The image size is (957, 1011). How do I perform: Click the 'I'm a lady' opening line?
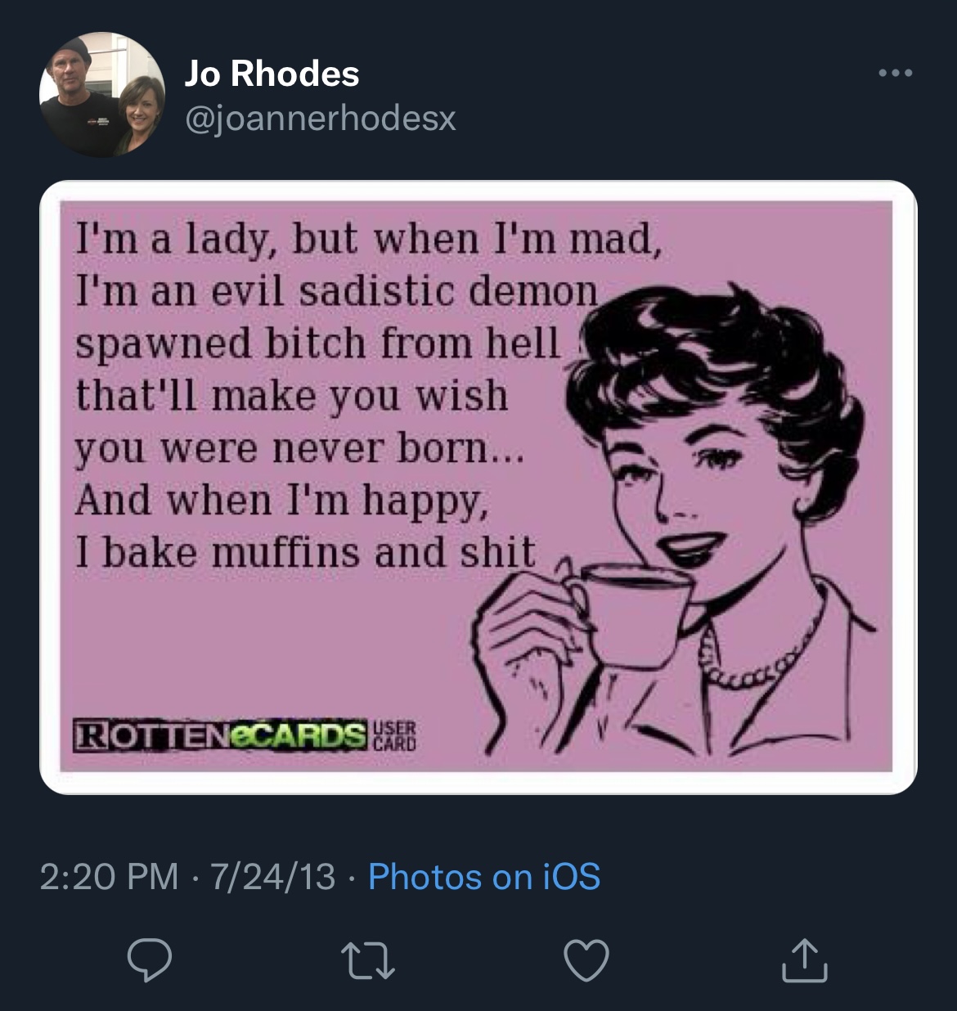[368, 239]
